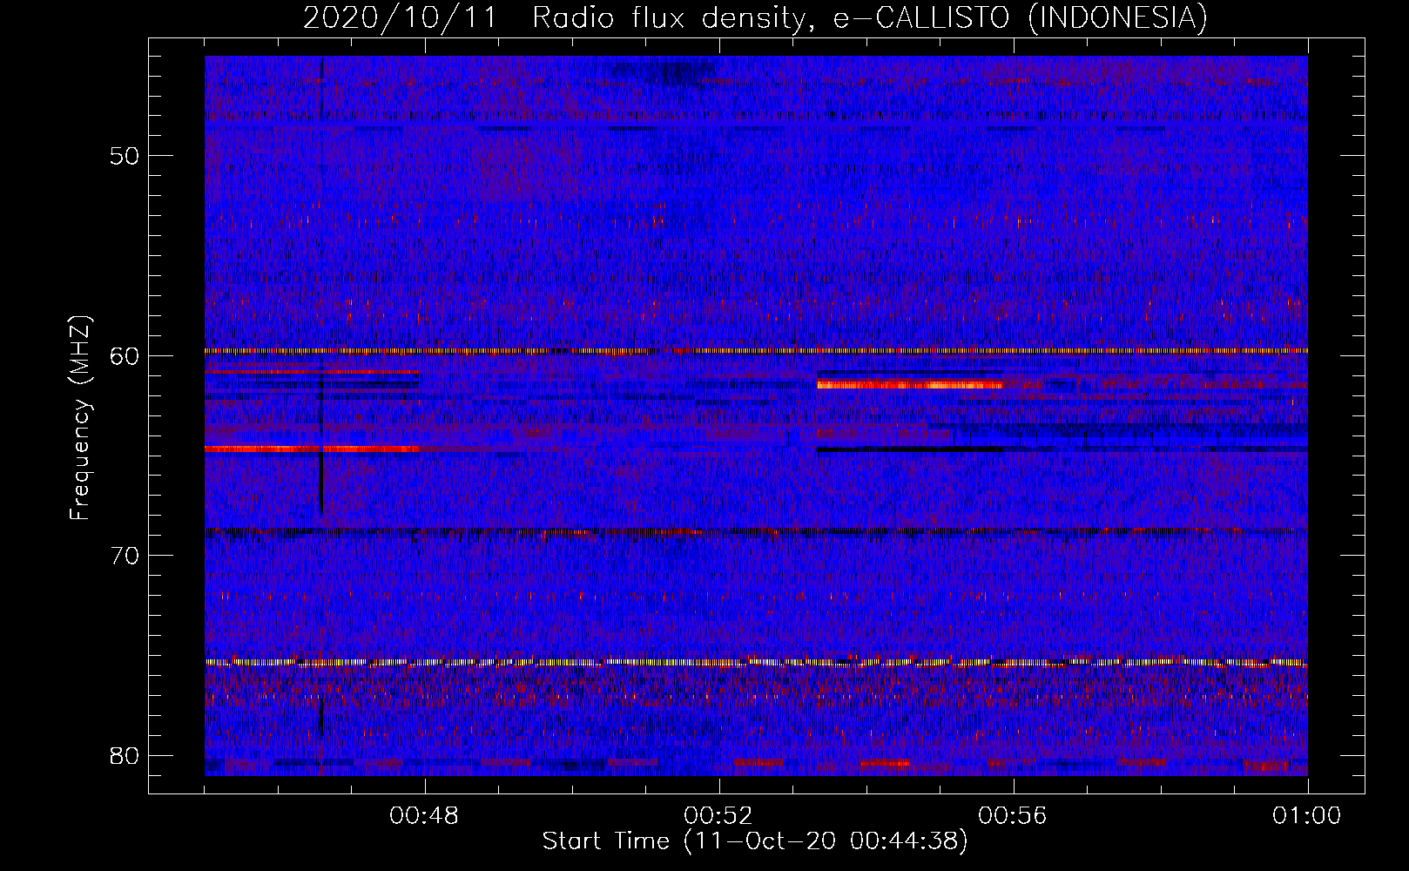
Task: Click the thin red line near 61 MHz
Action: tap(312, 372)
